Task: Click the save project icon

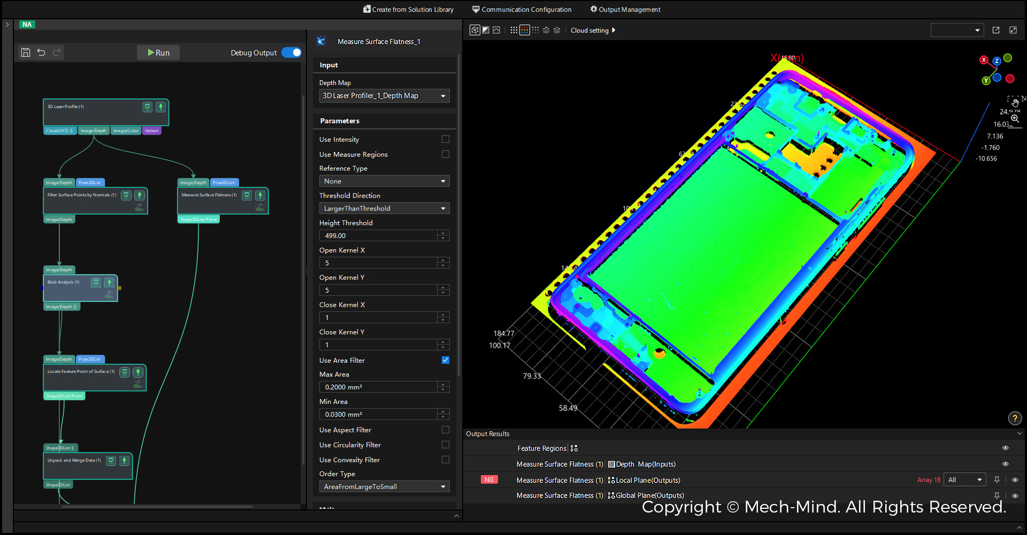Action: tap(25, 52)
